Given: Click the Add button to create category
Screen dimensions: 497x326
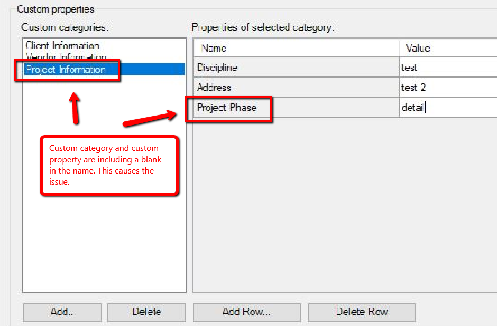Looking at the screenshot, I should click(x=62, y=312).
